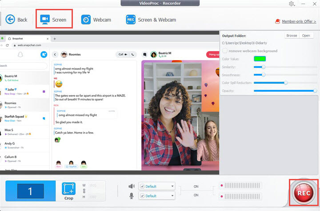The image size is (320, 211).
Task: Open the settings gear menu
Action: coord(292,4)
